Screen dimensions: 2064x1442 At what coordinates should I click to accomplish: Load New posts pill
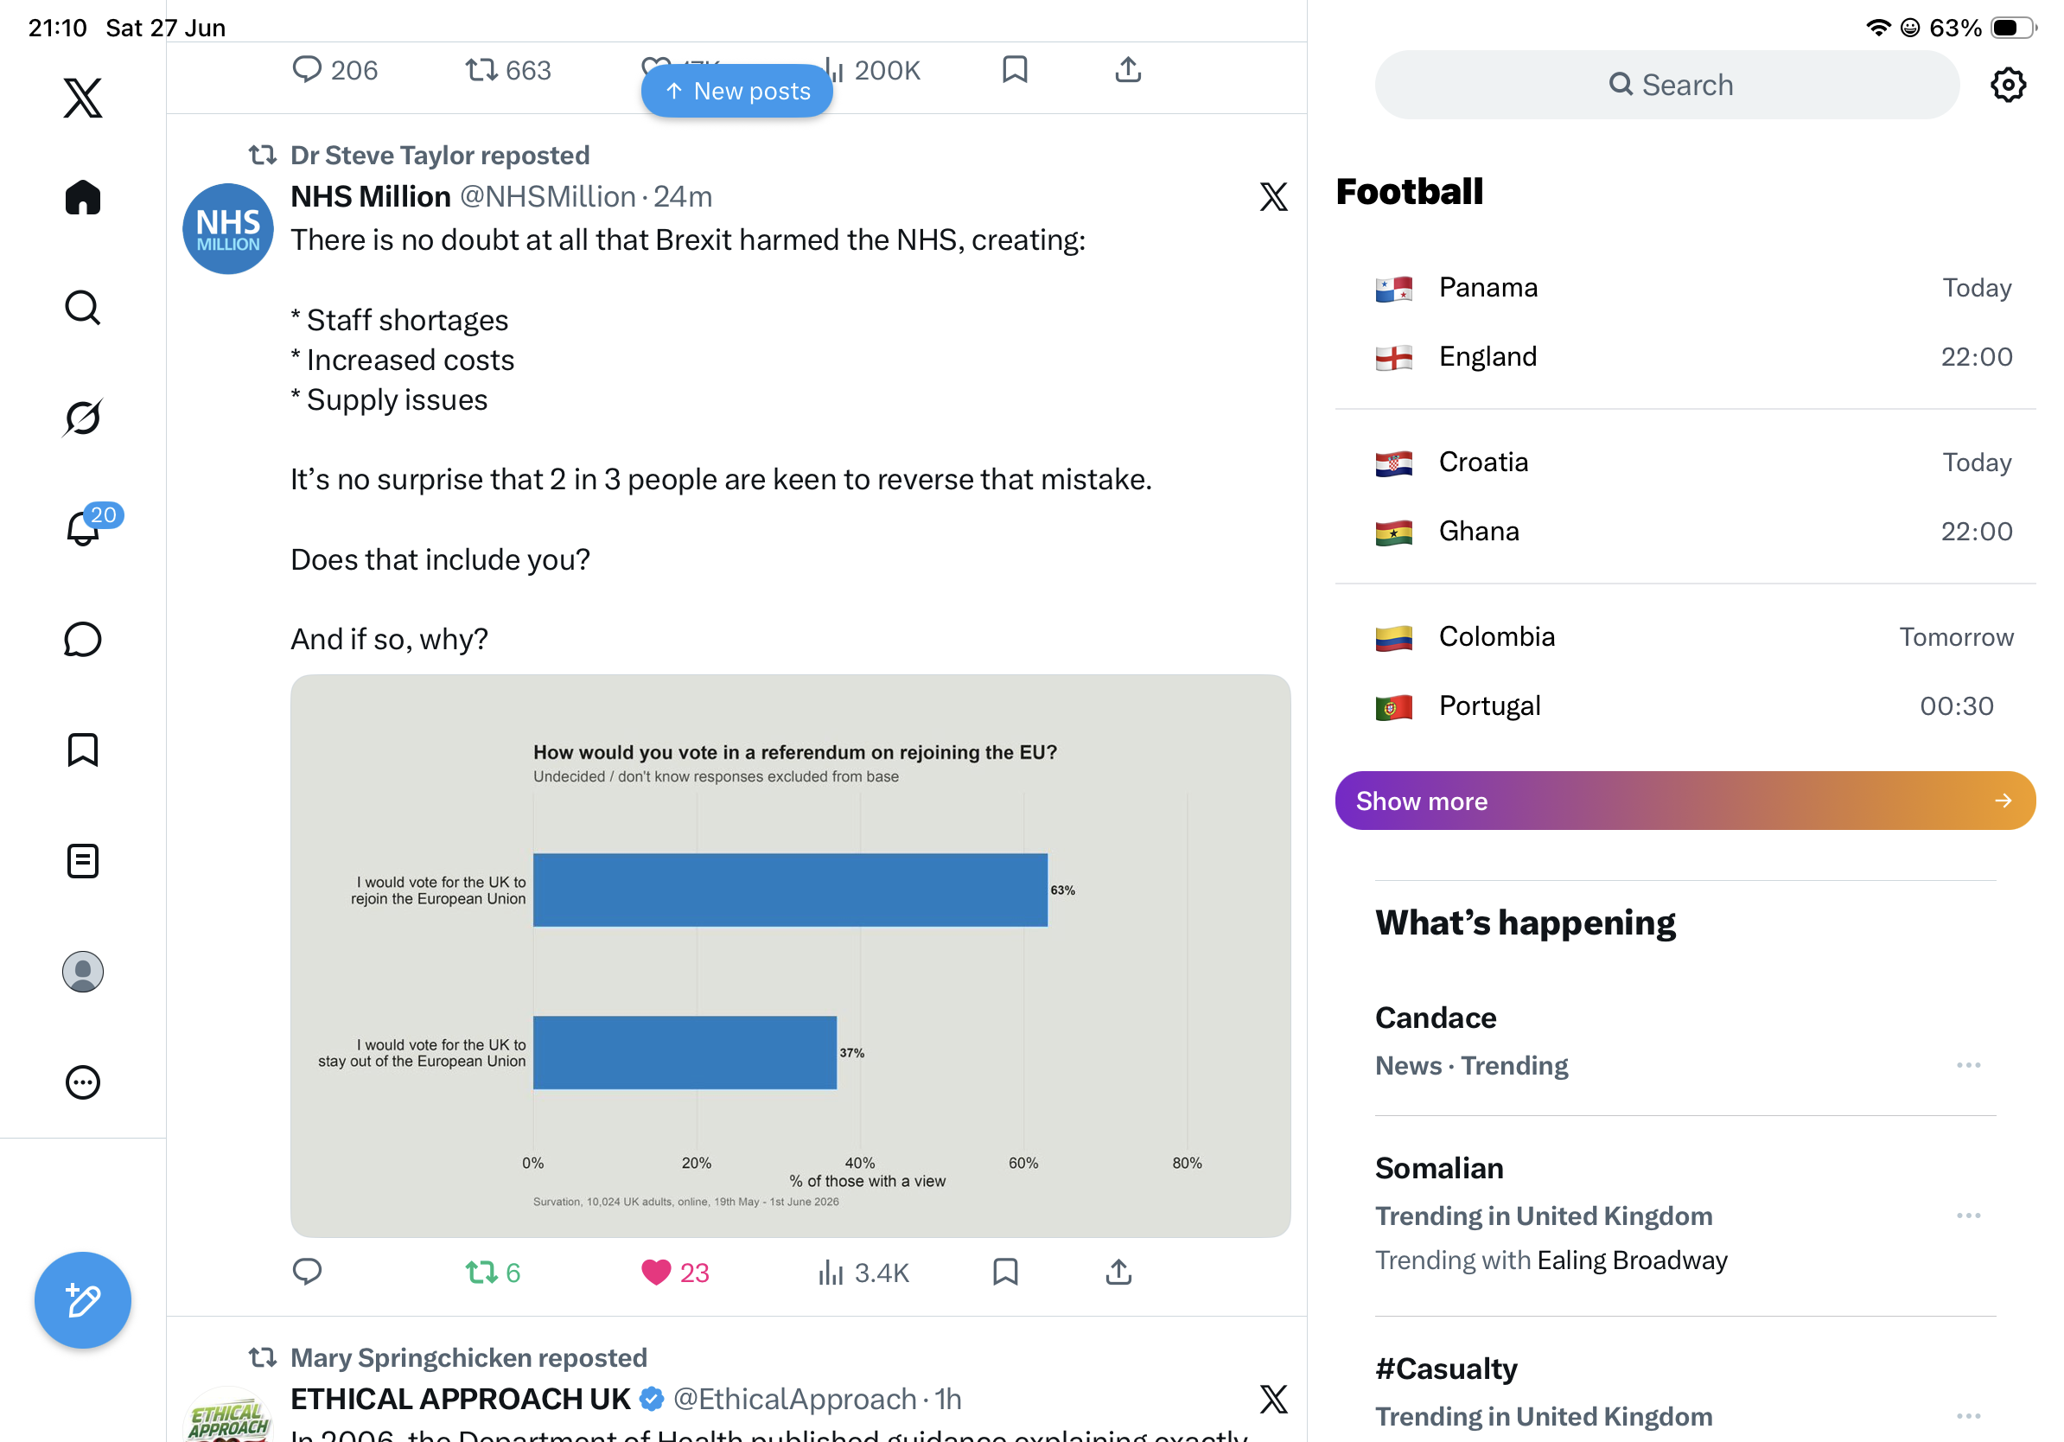[736, 91]
